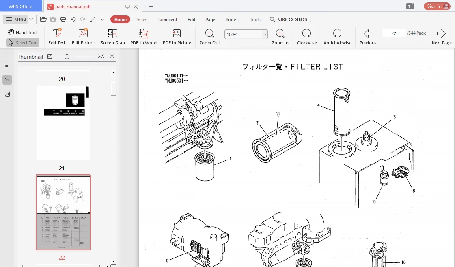Screen dimensions: 455x267
Task: Undo the last action
Action: tap(73, 19)
